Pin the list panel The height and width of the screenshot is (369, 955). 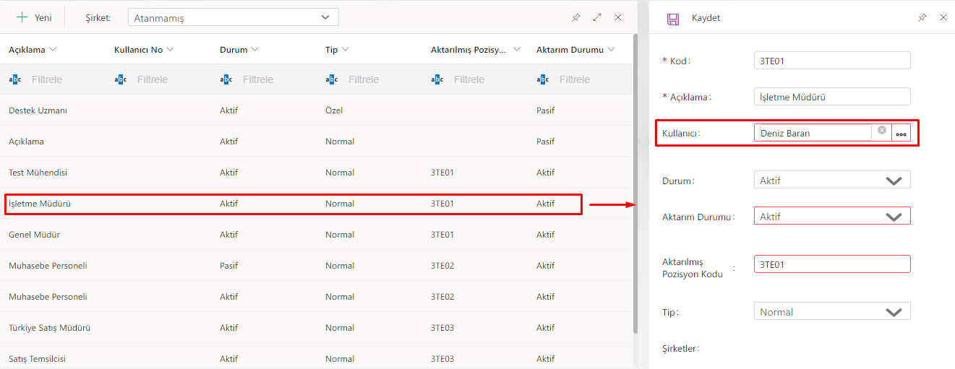[x=576, y=17]
